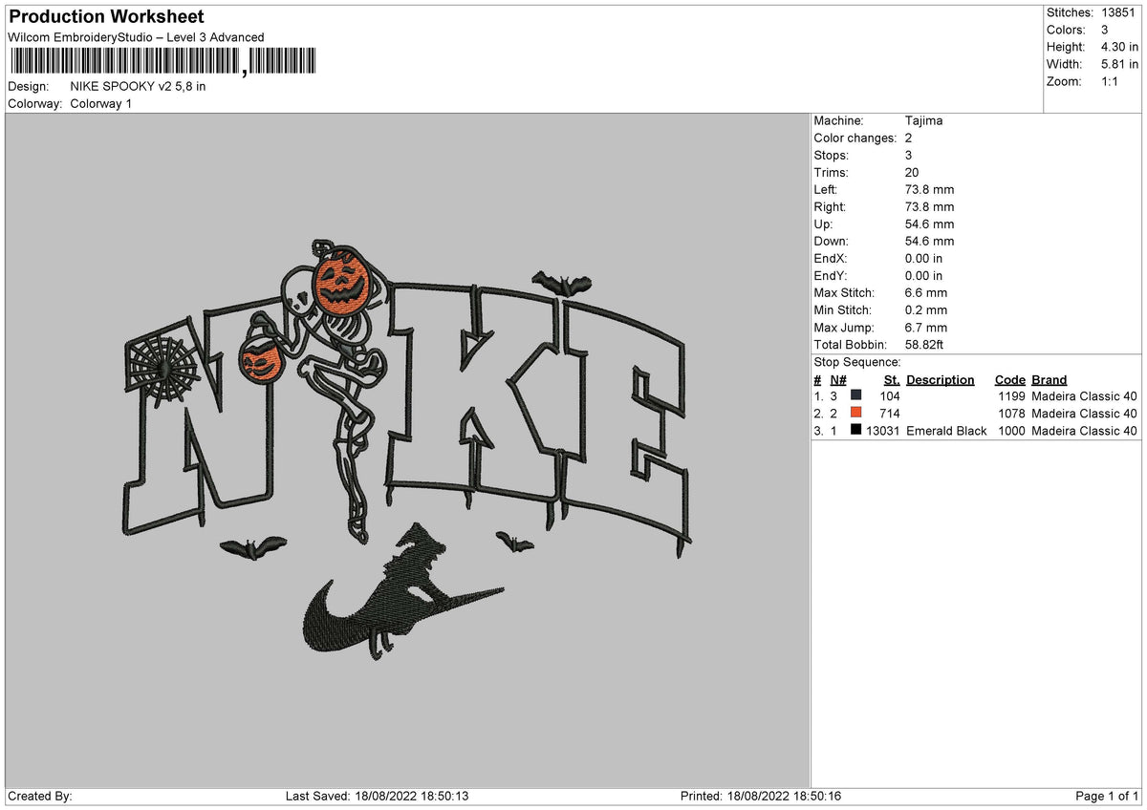Screen dimensions: 1147x810
Task: Select the "Colorway 1" value
Action: 101,103
